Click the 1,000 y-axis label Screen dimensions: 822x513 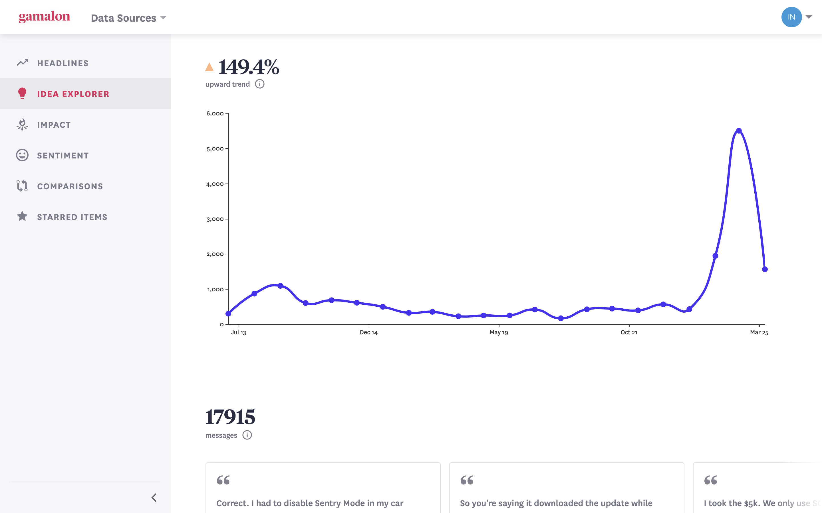[x=215, y=289]
